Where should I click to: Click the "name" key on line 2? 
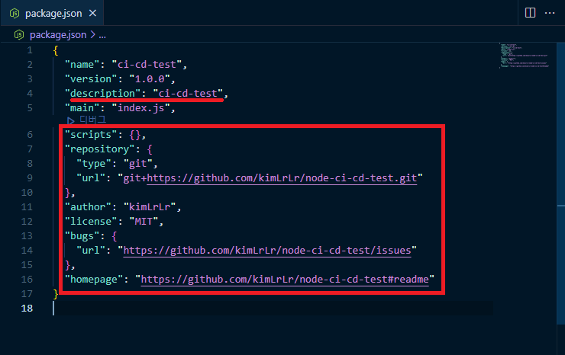click(x=82, y=65)
